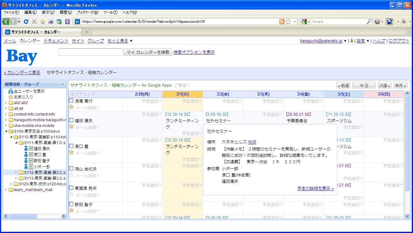Uncheck 福田 康夫 in the group tree
The width and height of the screenshot is (413, 233).
tap(31, 149)
